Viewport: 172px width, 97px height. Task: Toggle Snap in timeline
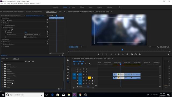coord(78,64)
